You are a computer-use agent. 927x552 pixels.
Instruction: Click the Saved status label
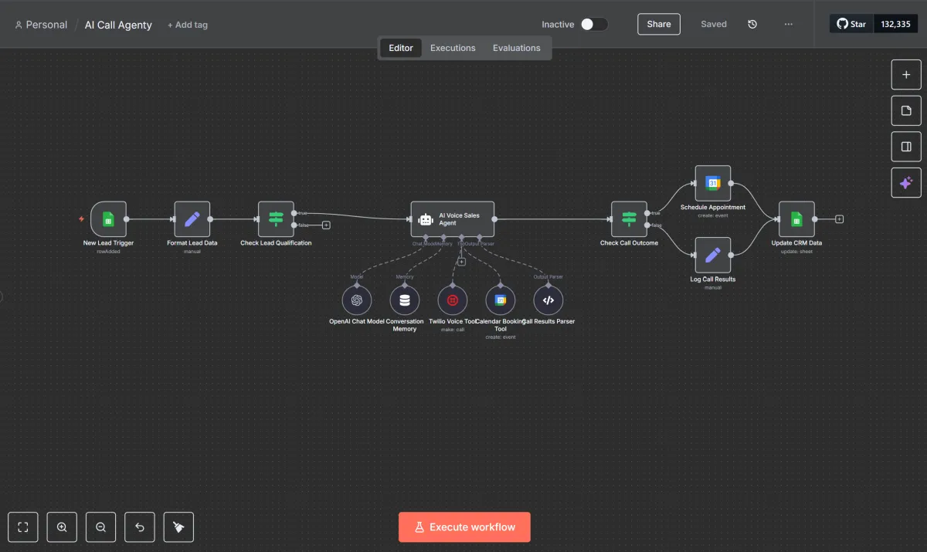point(714,24)
